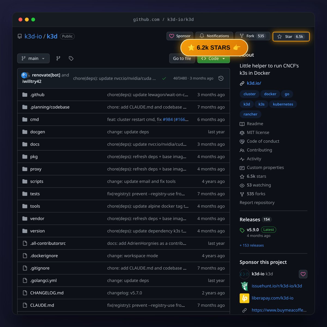The image size is (327, 327).
Task: Open the + 153 releases link
Action: click(252, 245)
